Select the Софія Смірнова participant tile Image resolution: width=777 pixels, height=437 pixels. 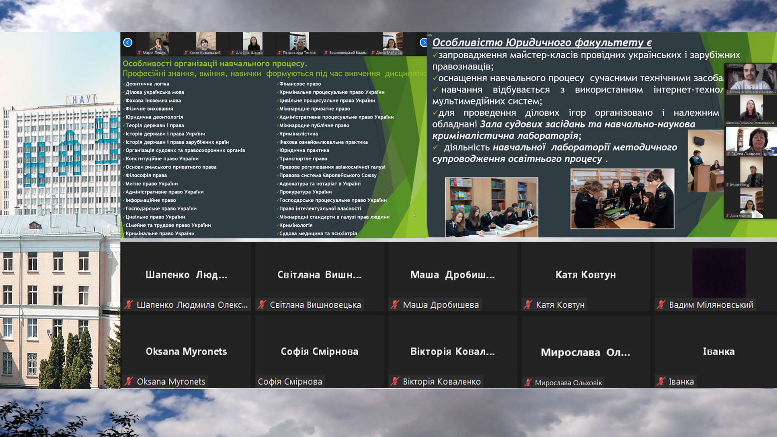[319, 351]
